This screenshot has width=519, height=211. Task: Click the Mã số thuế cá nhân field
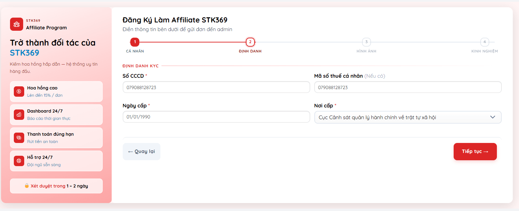tap(408, 87)
